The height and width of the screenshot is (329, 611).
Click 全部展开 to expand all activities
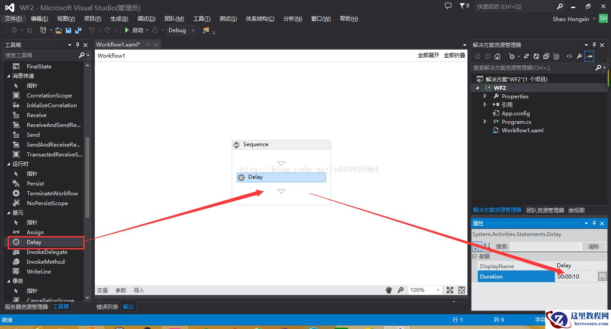429,55
